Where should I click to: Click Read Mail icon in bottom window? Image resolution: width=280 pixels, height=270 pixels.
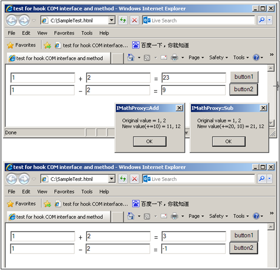pyautogui.click(x=164, y=216)
